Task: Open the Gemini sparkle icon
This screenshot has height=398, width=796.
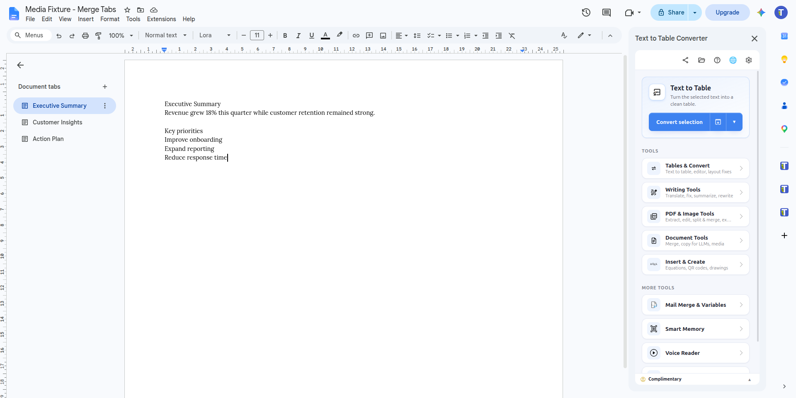Action: 761,12
